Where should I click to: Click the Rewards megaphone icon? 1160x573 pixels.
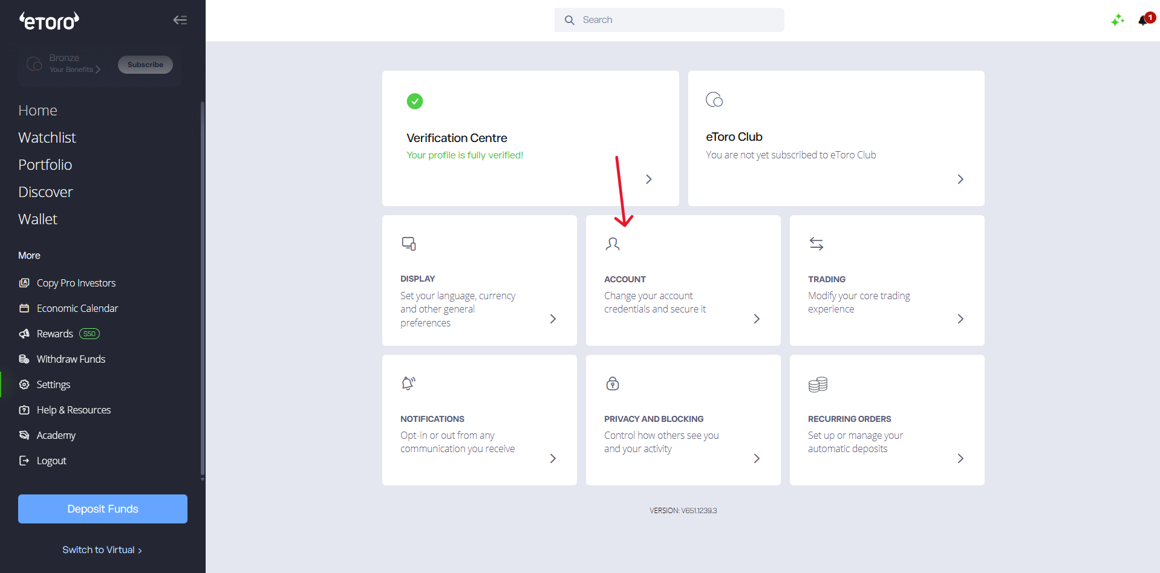24,334
